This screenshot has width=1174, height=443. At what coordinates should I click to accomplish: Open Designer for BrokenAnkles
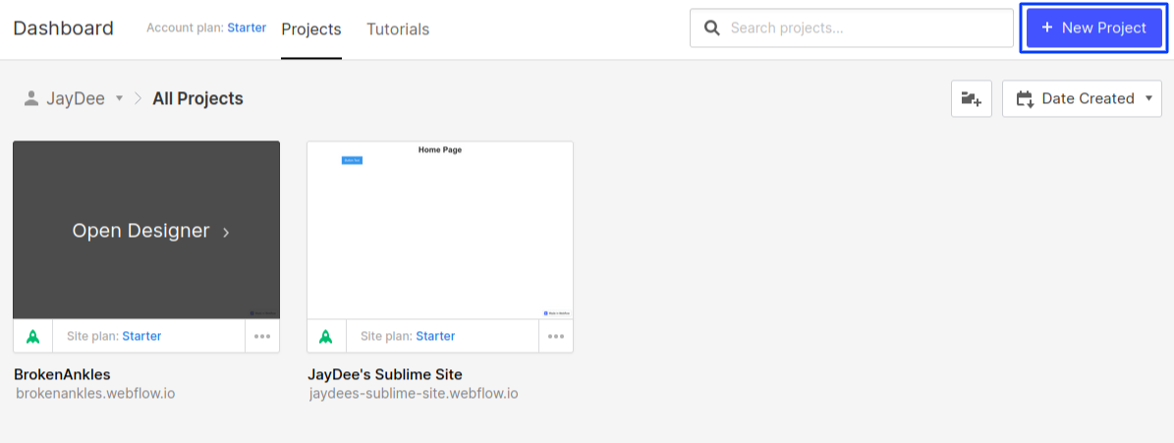click(x=146, y=231)
